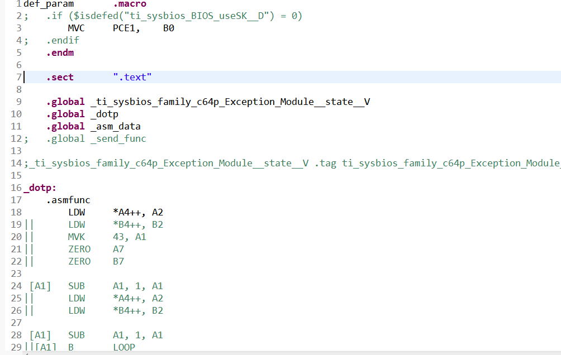
Task: Click the horizontal scrollbar below the code
Action: click(279, 353)
